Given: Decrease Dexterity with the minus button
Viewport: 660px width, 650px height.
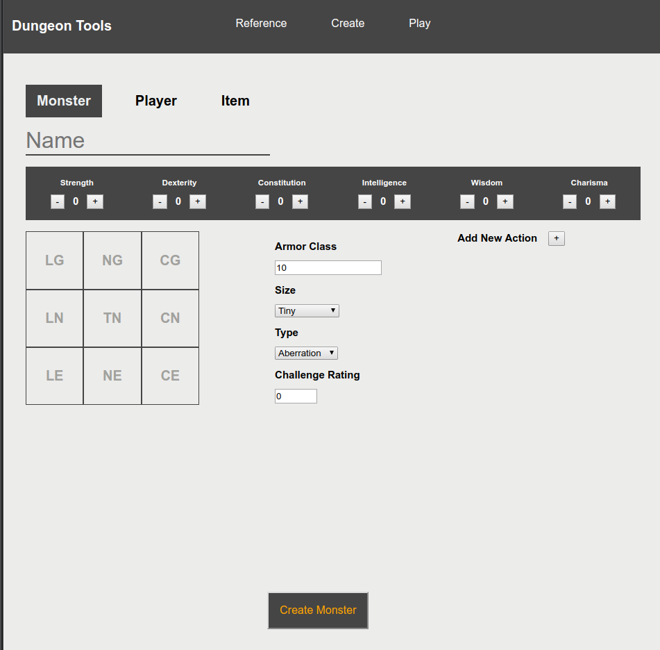Looking at the screenshot, I should (x=160, y=201).
